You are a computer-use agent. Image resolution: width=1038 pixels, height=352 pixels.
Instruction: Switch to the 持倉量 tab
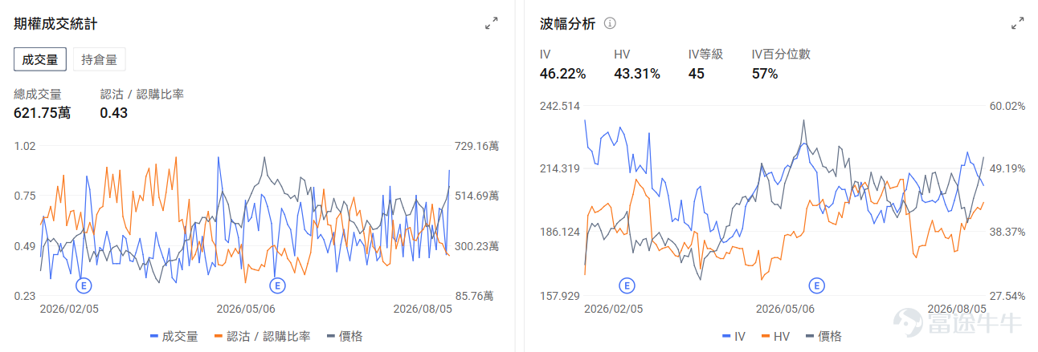100,59
